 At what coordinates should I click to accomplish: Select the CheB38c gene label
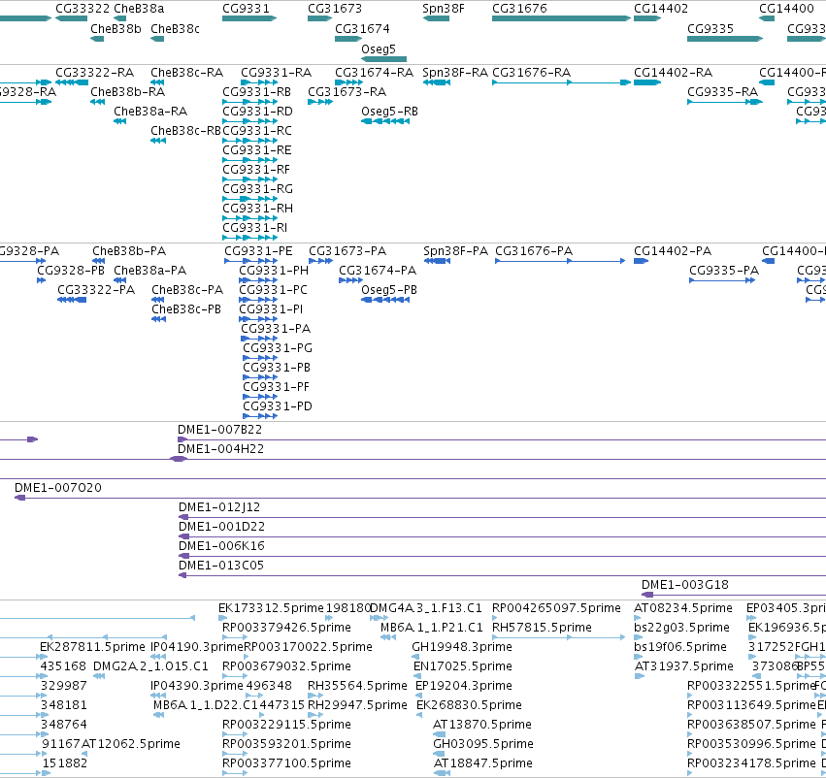175,28
